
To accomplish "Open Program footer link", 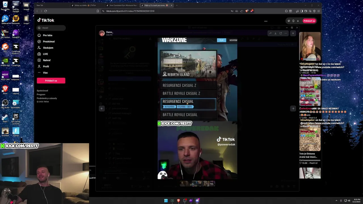I will coord(41,94).
